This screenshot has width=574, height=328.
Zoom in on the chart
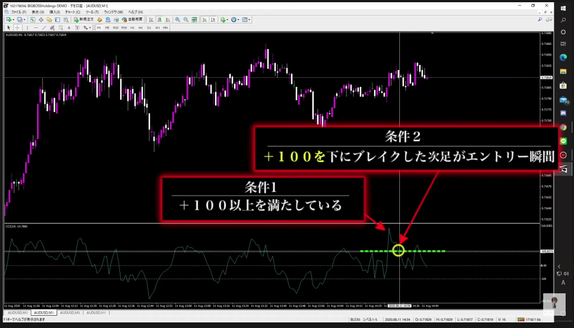pos(178,20)
